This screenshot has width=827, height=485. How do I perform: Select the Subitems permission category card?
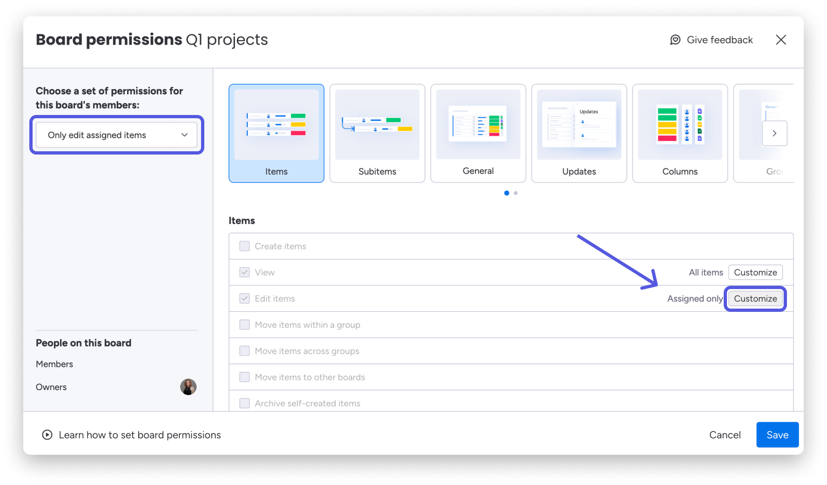pyautogui.click(x=377, y=133)
